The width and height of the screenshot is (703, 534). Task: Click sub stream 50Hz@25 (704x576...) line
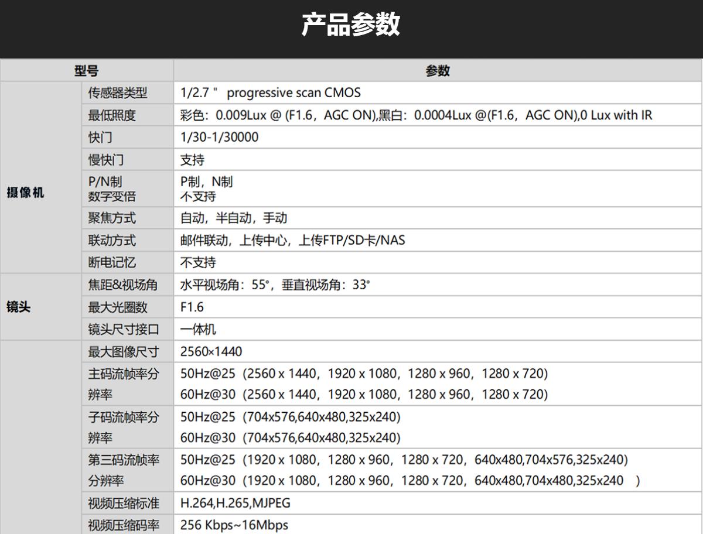[291, 416]
